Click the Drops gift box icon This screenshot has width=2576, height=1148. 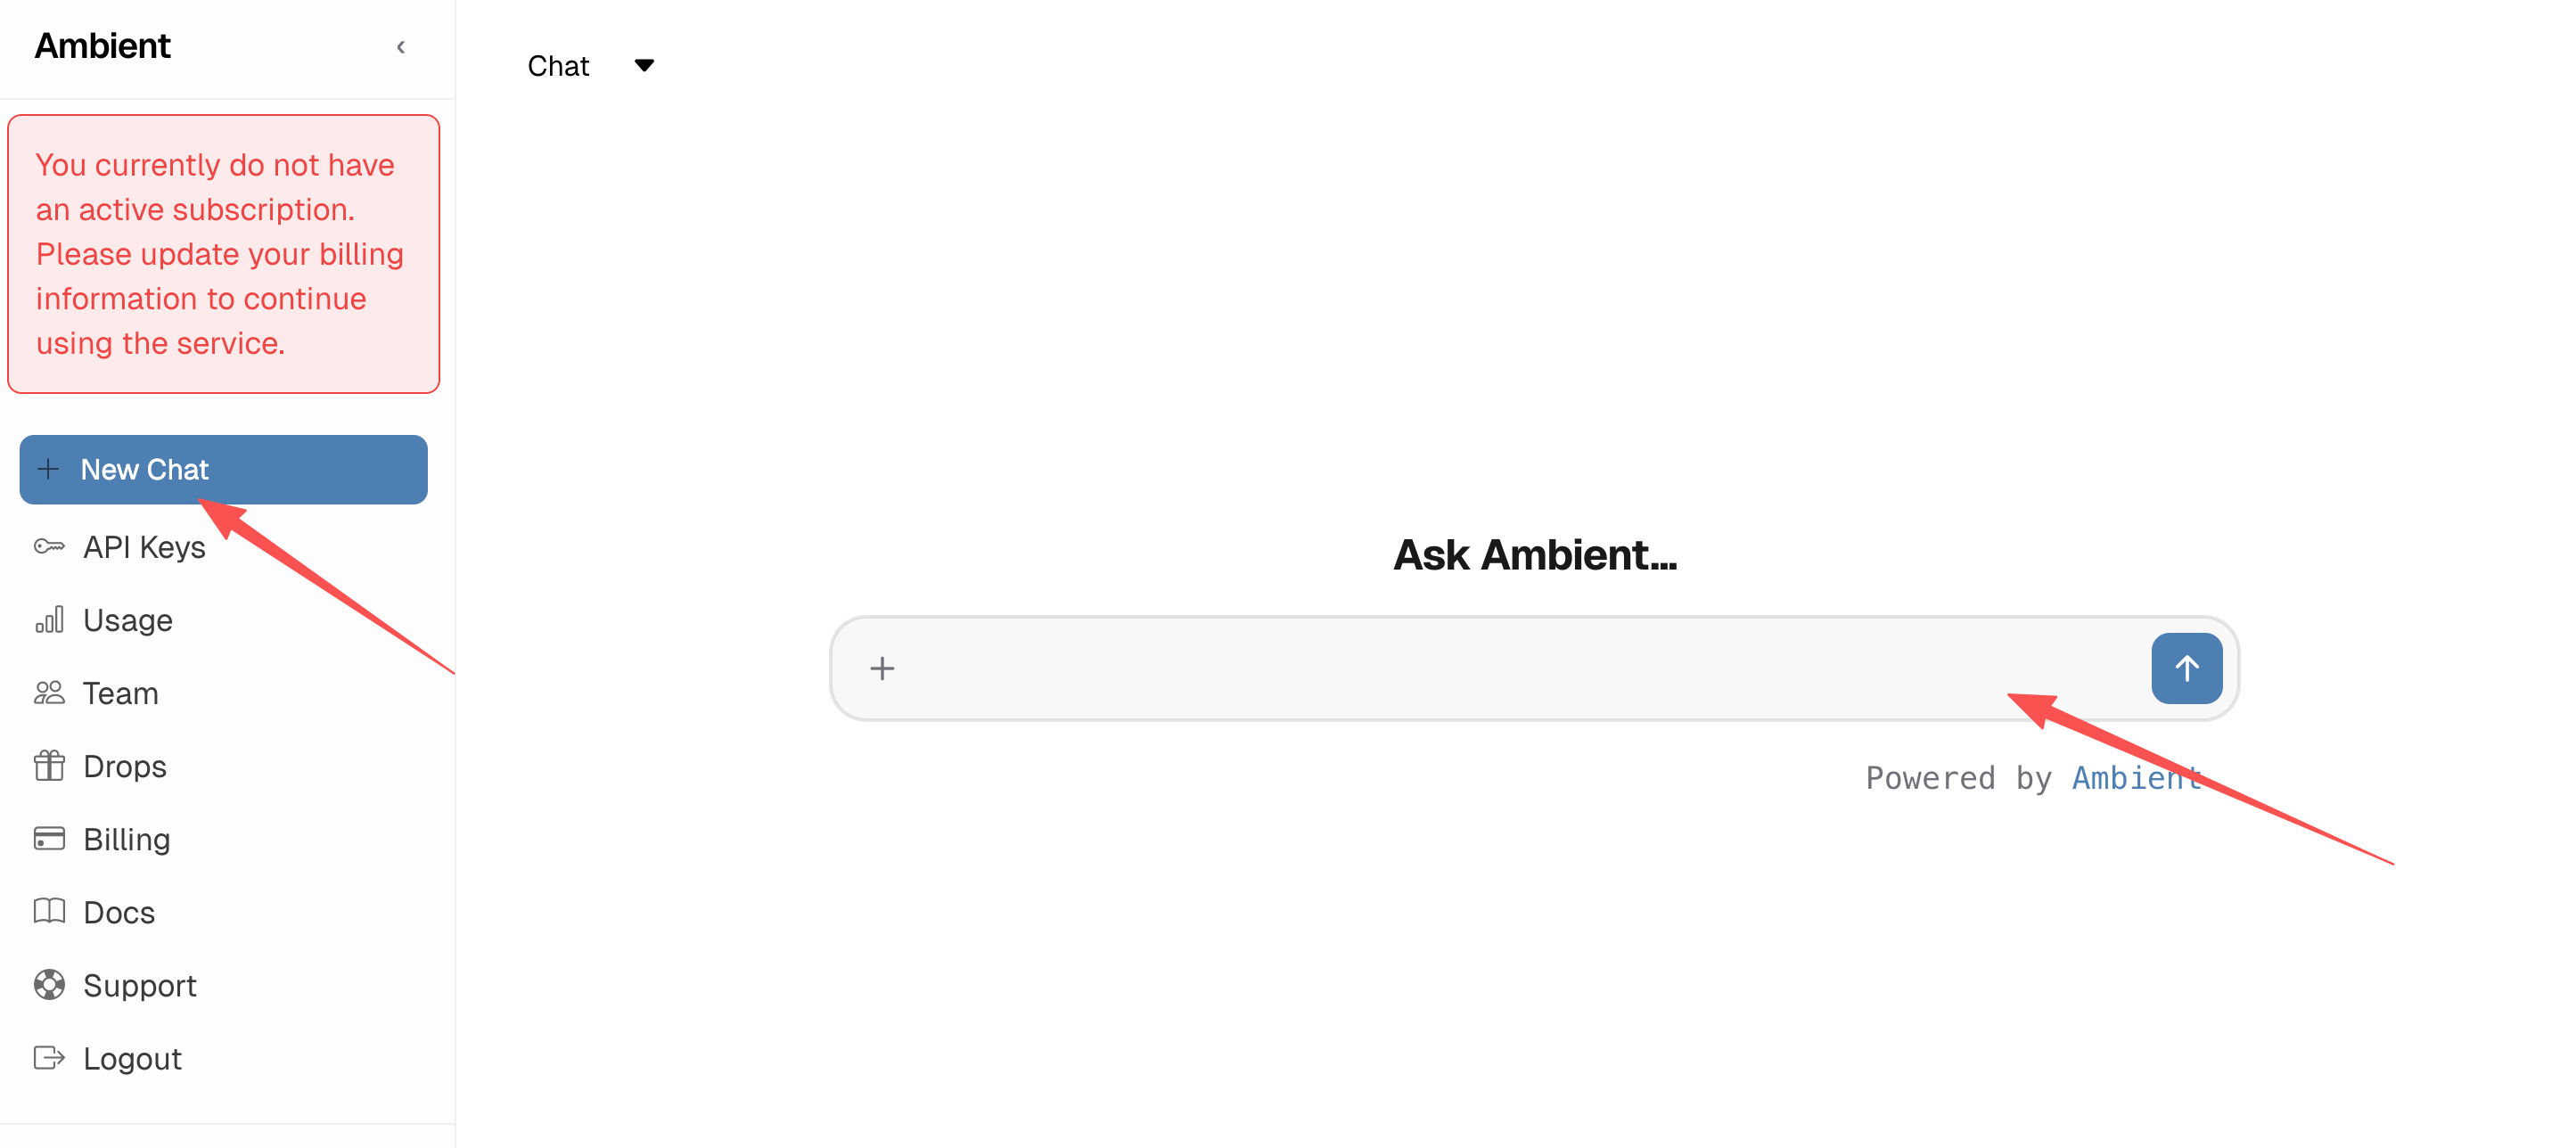tap(49, 766)
